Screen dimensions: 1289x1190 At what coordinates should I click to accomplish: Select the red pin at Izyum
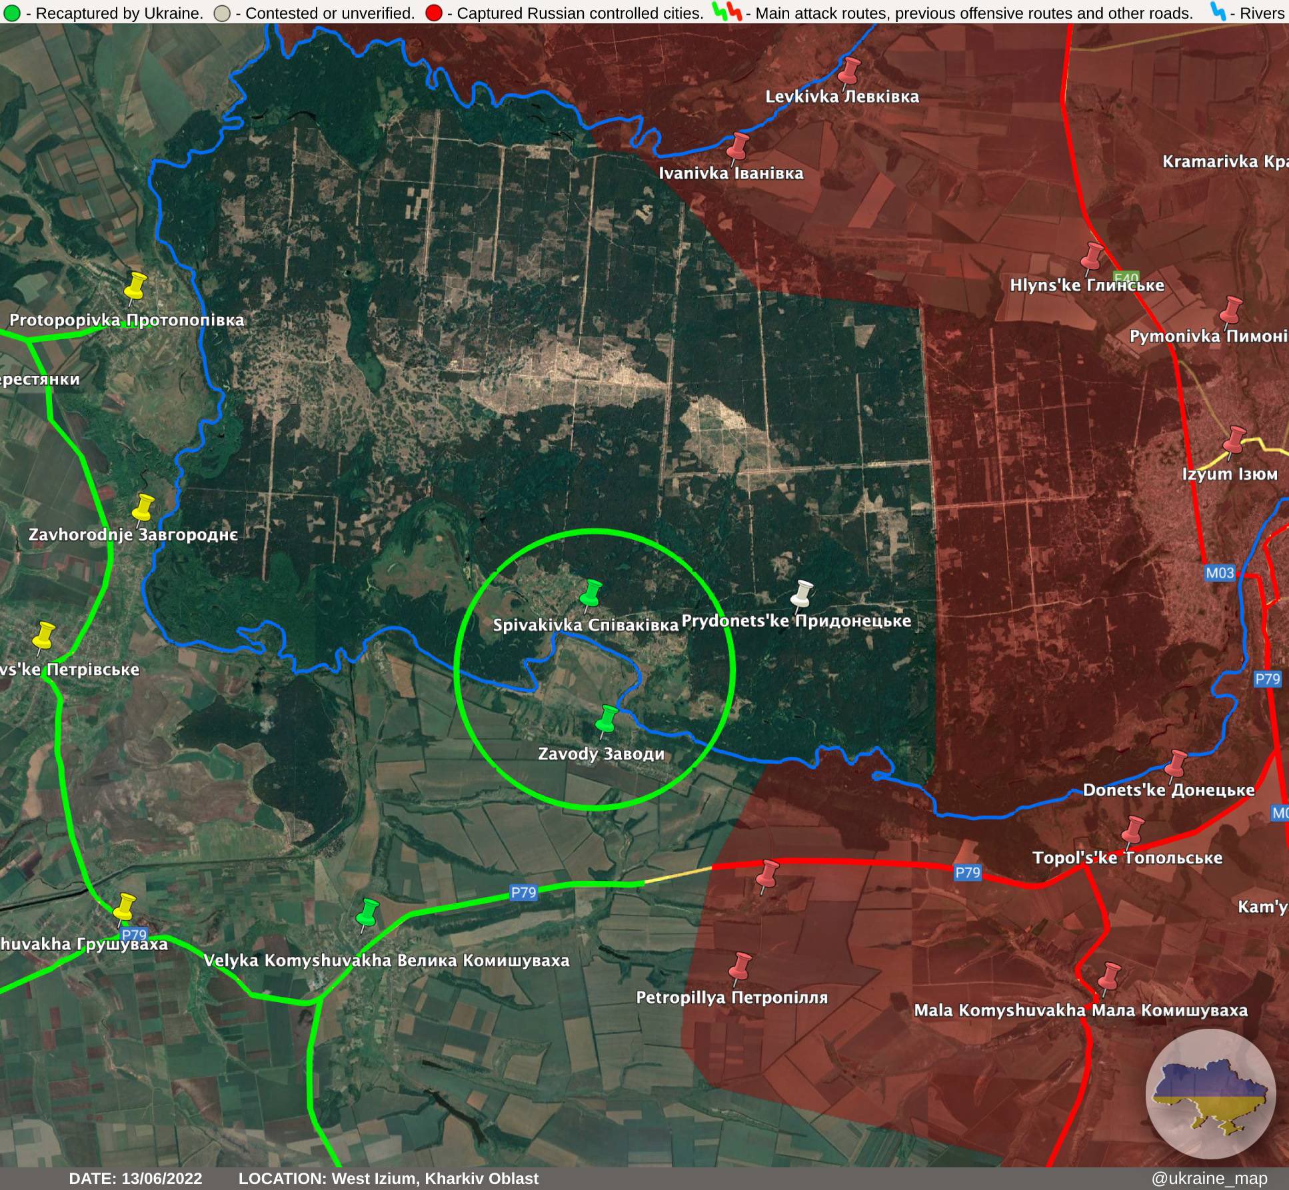[x=1235, y=439]
